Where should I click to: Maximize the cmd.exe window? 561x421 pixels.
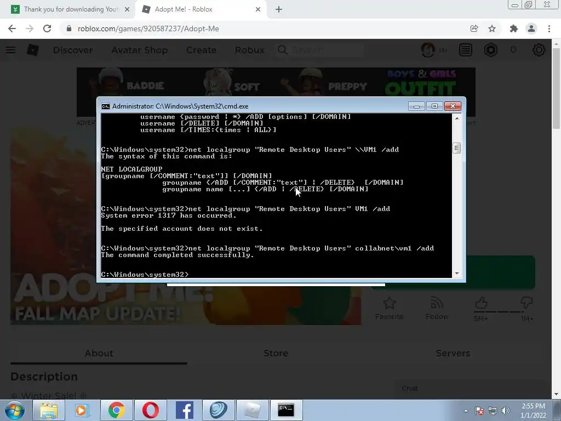point(434,106)
